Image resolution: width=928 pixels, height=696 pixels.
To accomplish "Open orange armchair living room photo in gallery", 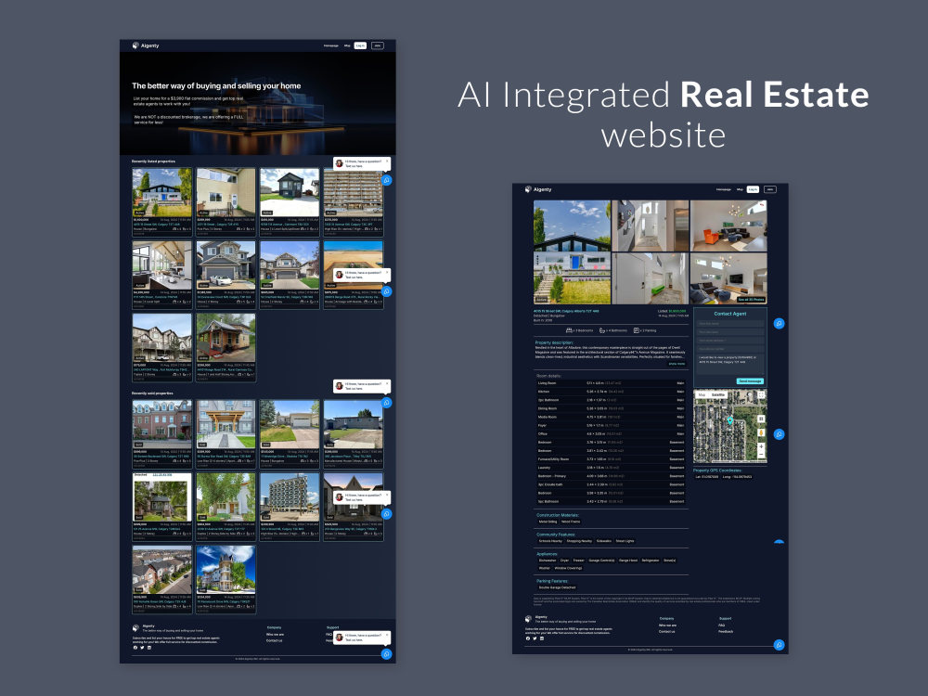I will pos(728,226).
